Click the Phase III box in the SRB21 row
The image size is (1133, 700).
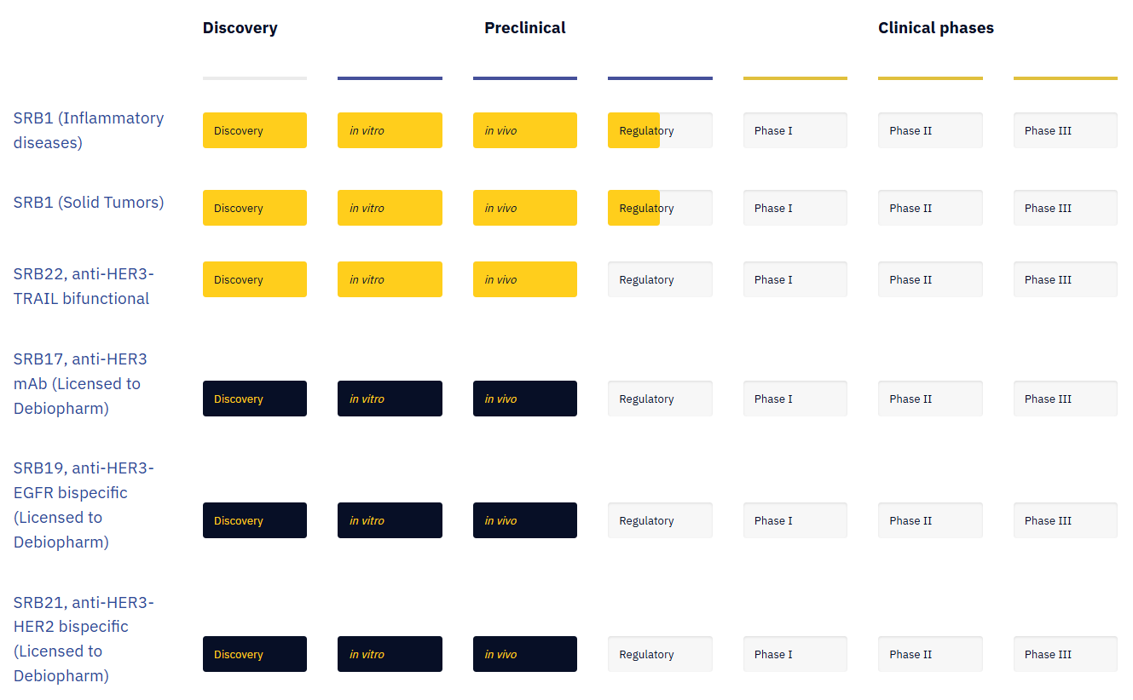click(x=1065, y=654)
